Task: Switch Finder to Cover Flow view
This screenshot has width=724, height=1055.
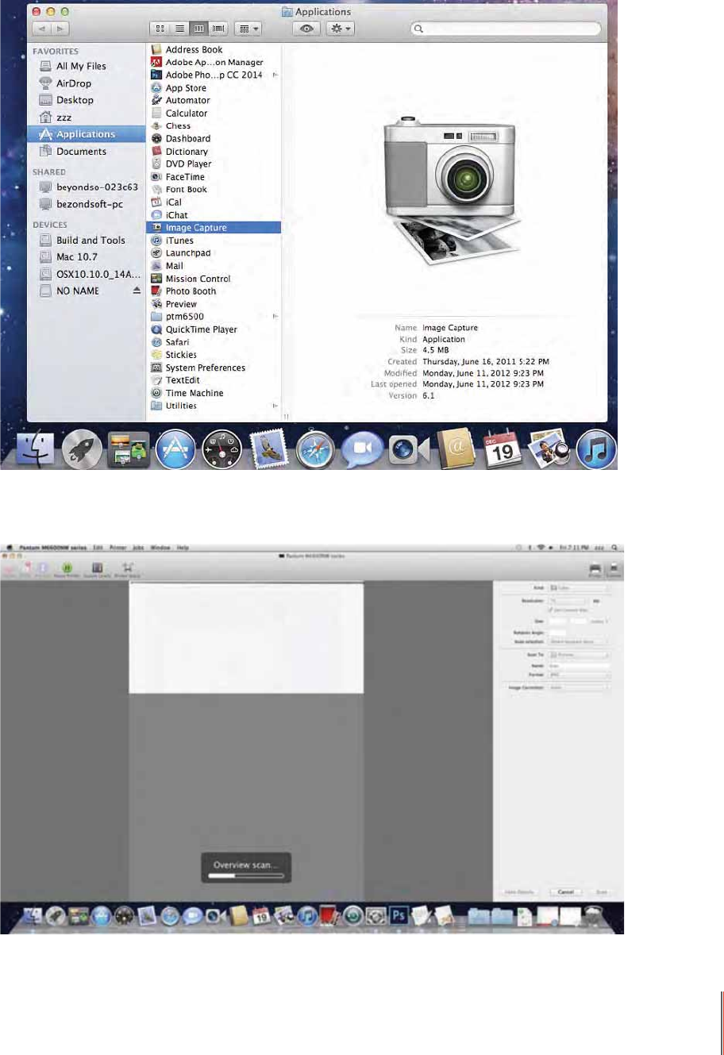Action: pyautogui.click(x=218, y=29)
